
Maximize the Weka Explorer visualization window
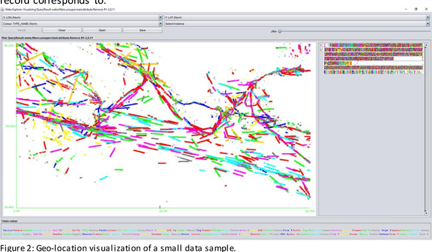416,9
